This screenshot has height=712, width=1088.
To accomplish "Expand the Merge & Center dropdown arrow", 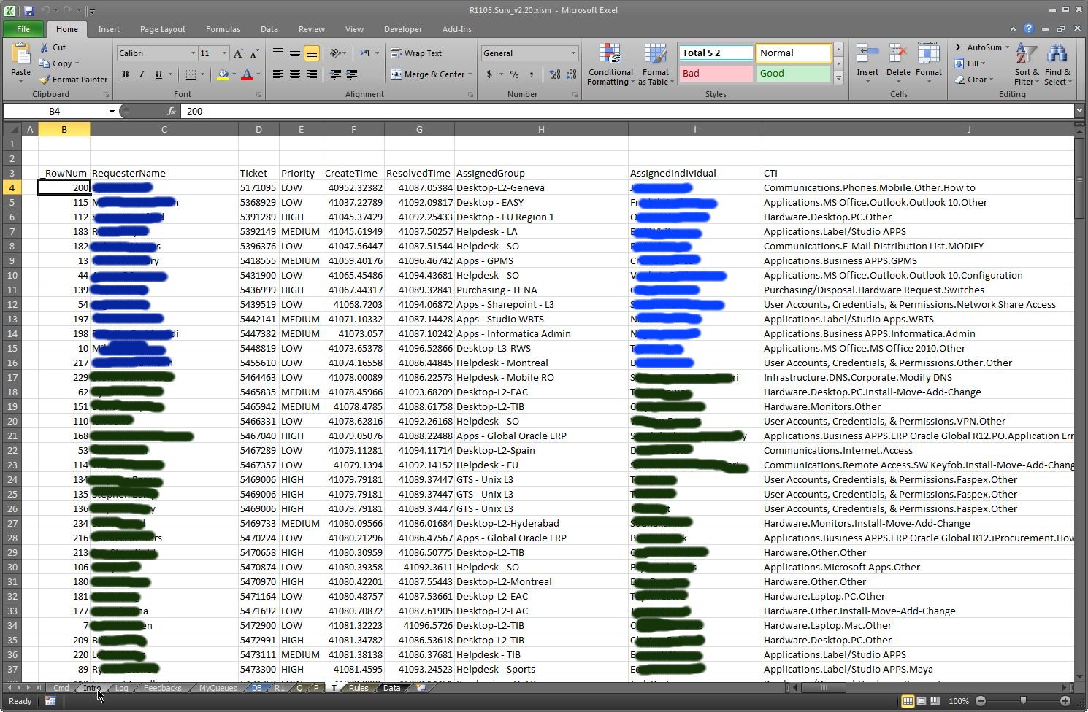I will 470,74.
